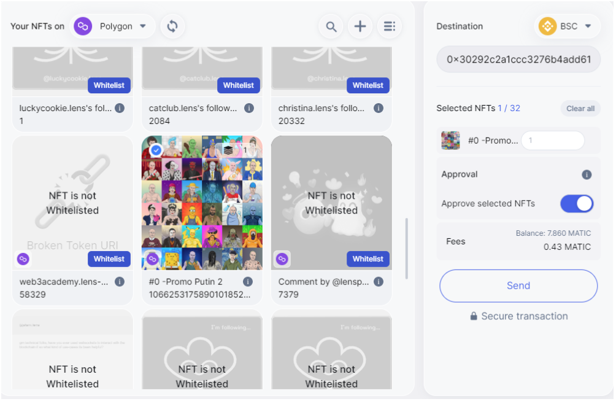
Task: Open the NFT search icon
Action: [x=331, y=26]
